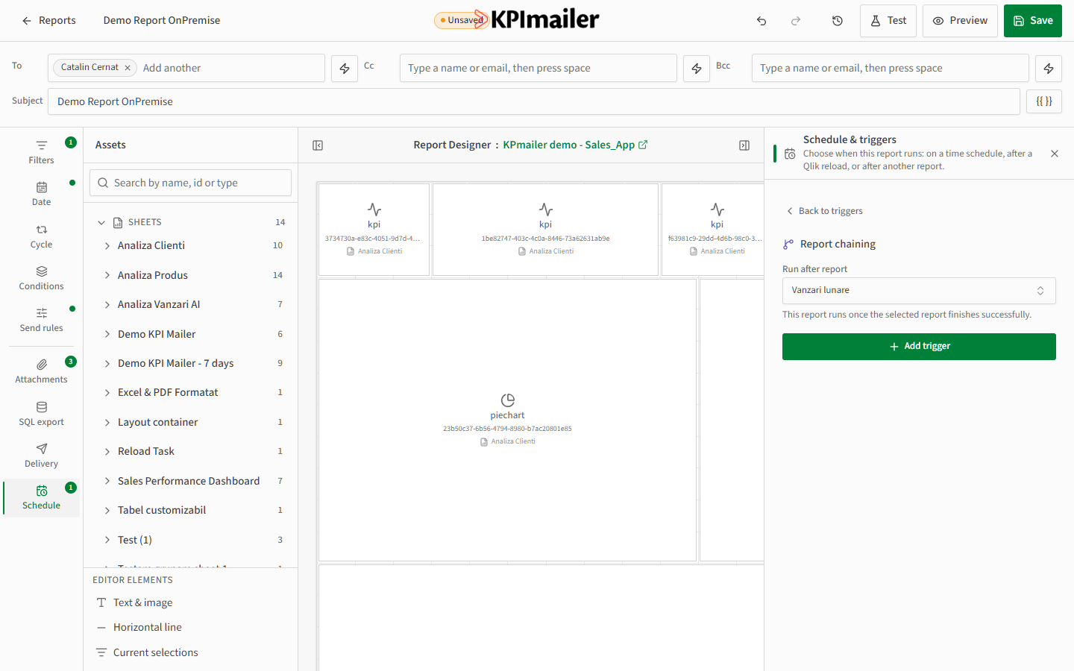This screenshot has height=671, width=1074.
Task: Click the Cc email input field
Action: (x=538, y=68)
